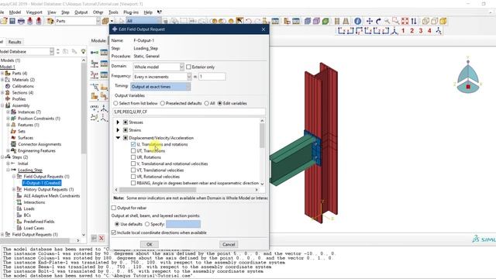Expand the Stresses variable group
This screenshot has height=279, width=496.
point(118,122)
